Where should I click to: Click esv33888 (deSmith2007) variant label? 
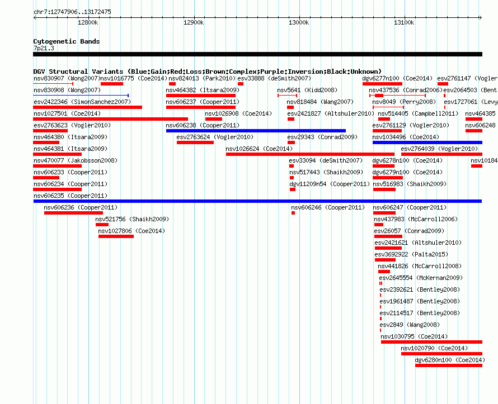(274, 78)
